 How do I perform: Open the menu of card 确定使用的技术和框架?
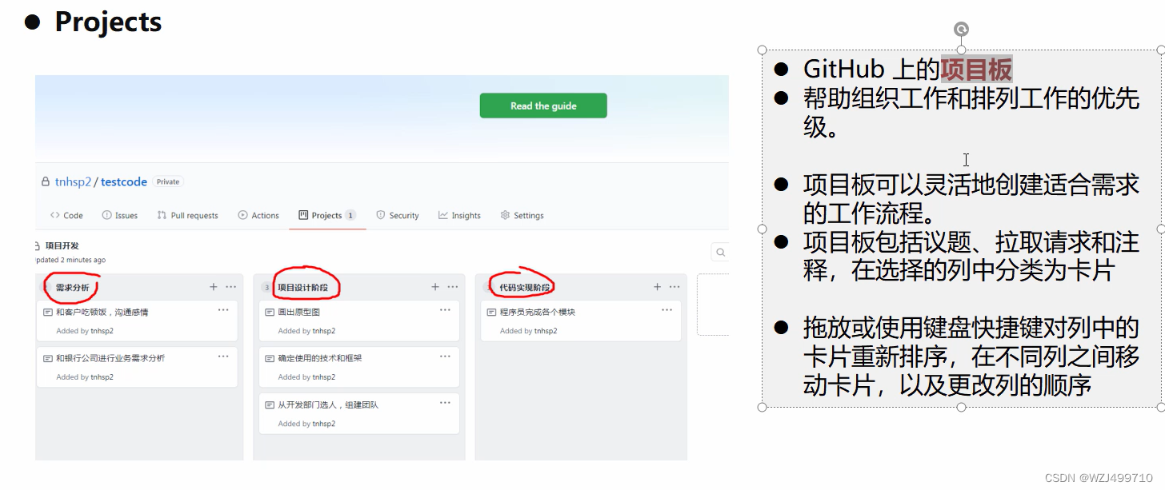click(446, 357)
